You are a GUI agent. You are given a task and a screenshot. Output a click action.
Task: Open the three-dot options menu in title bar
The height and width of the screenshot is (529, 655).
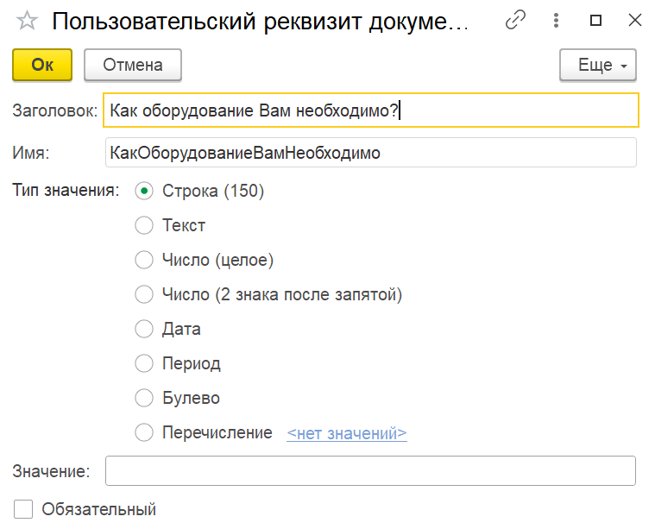[x=557, y=20]
